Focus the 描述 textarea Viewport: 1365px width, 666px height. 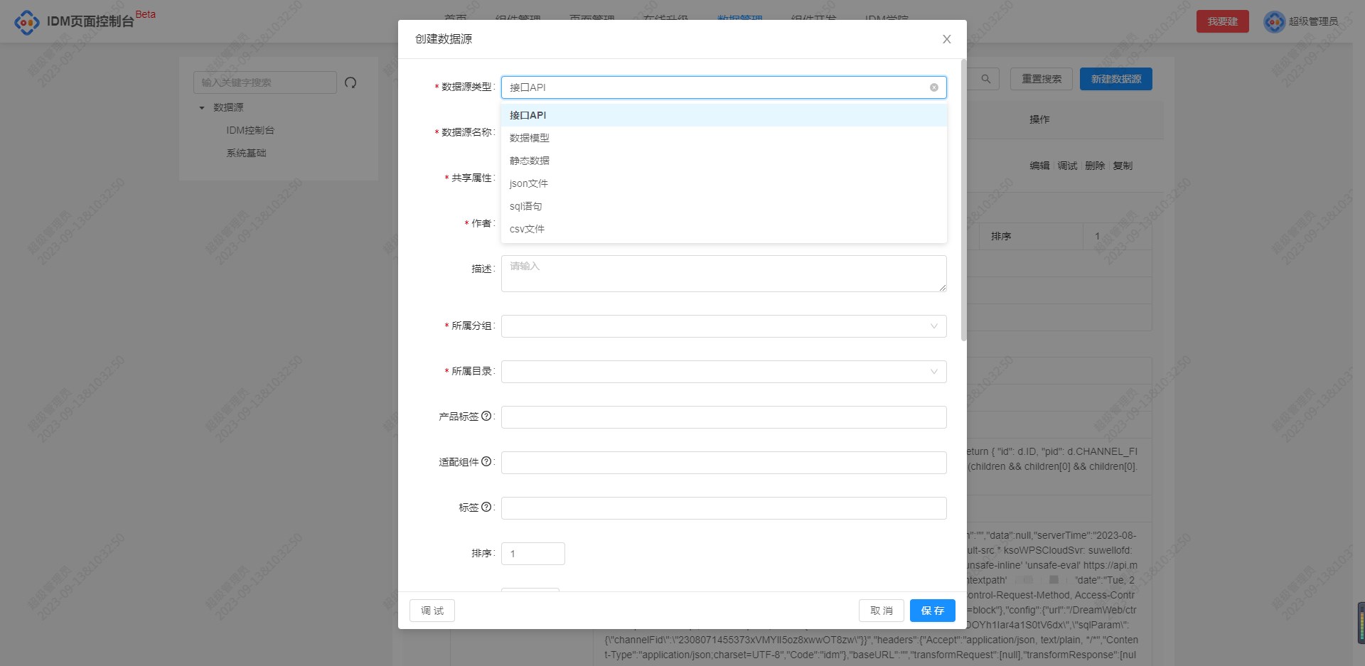point(724,274)
